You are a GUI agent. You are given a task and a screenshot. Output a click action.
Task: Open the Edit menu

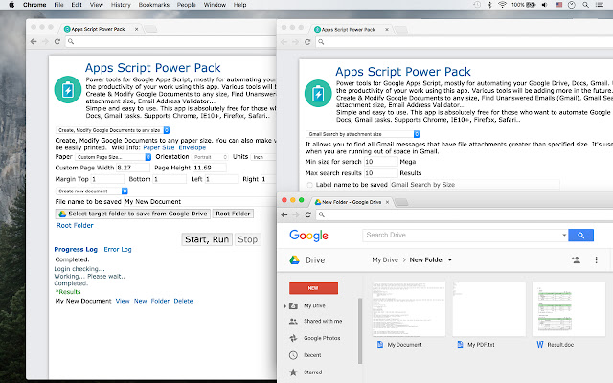[77, 5]
